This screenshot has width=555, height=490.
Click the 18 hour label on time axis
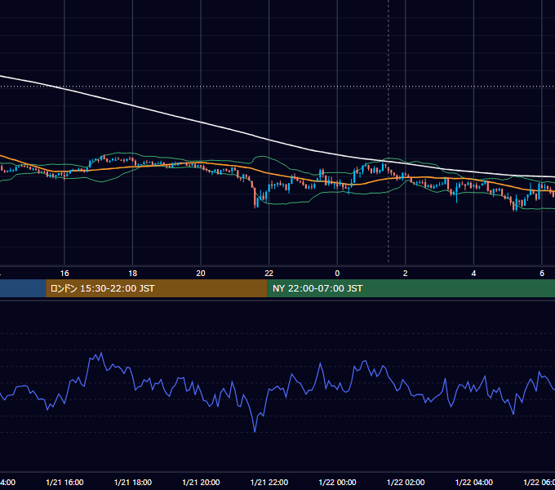coord(133,274)
